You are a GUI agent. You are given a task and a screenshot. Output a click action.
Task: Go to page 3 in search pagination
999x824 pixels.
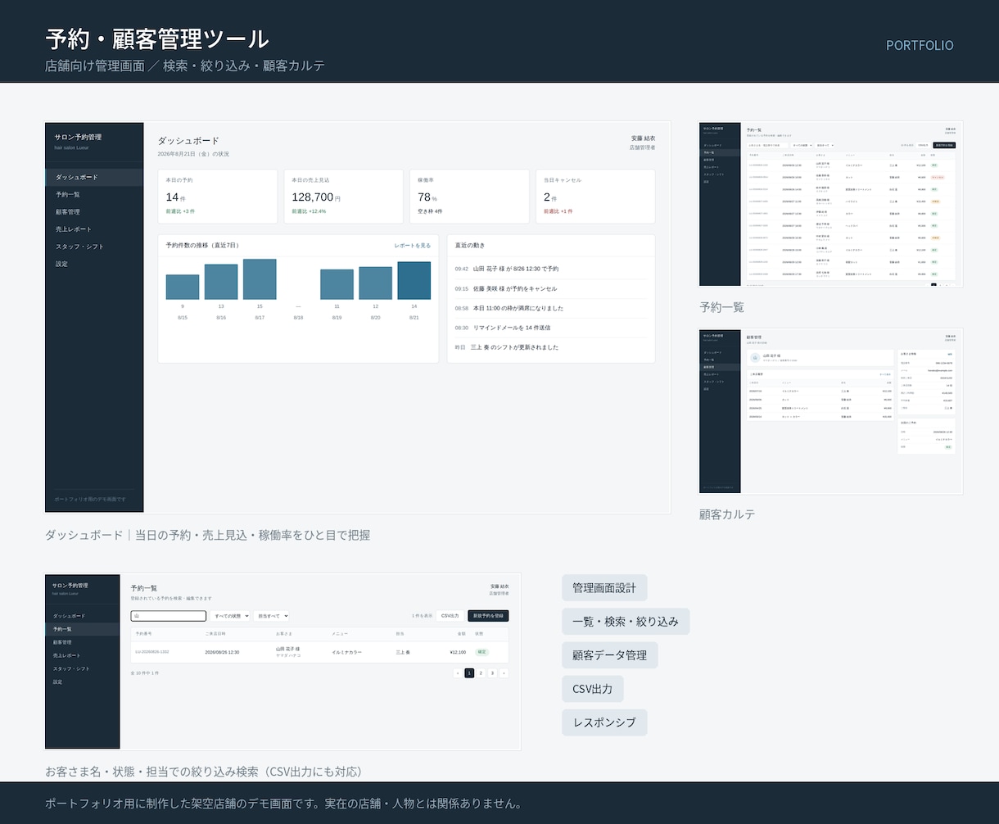(x=492, y=673)
